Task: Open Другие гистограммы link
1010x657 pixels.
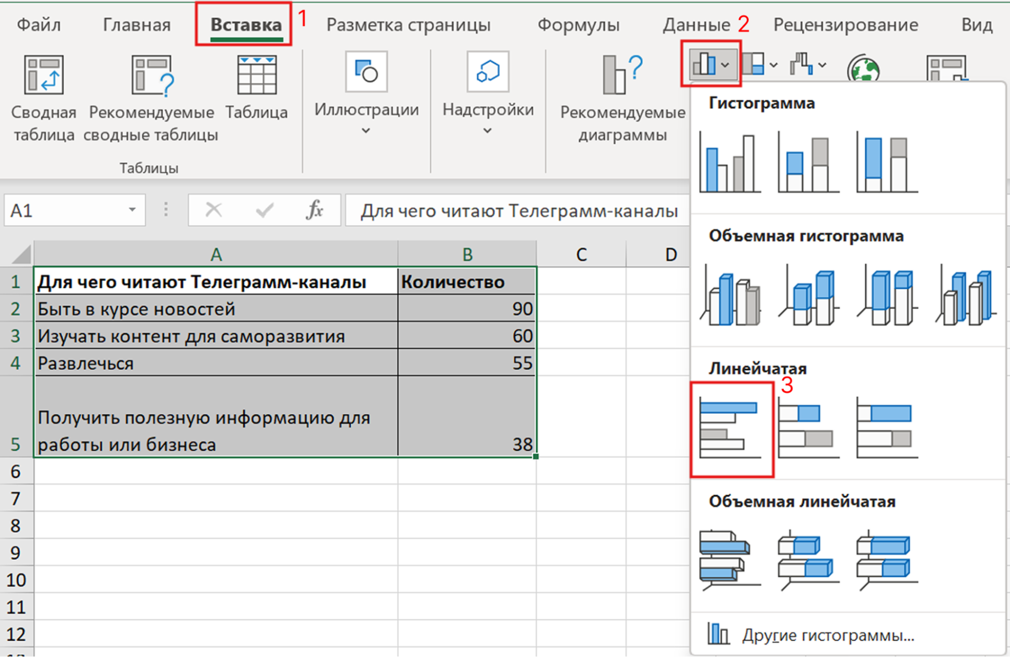Action: 828,635
